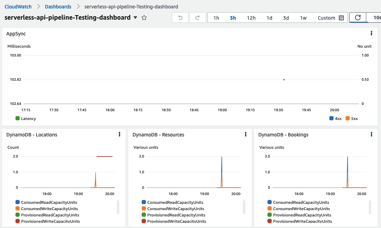The width and height of the screenshot is (381, 228).
Task: Click the orange spike in Locations chart
Action: pyautogui.click(x=96, y=180)
